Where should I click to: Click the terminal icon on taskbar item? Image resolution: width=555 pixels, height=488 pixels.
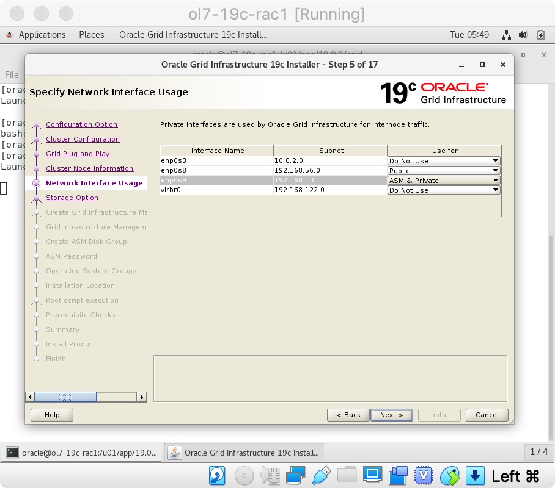12,453
